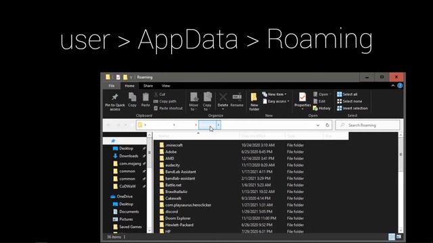Click the title bar Properties quick-access icon
This screenshot has height=243, width=433.
point(118,78)
